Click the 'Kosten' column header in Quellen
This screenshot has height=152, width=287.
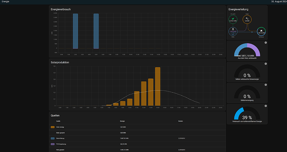tap(181, 121)
